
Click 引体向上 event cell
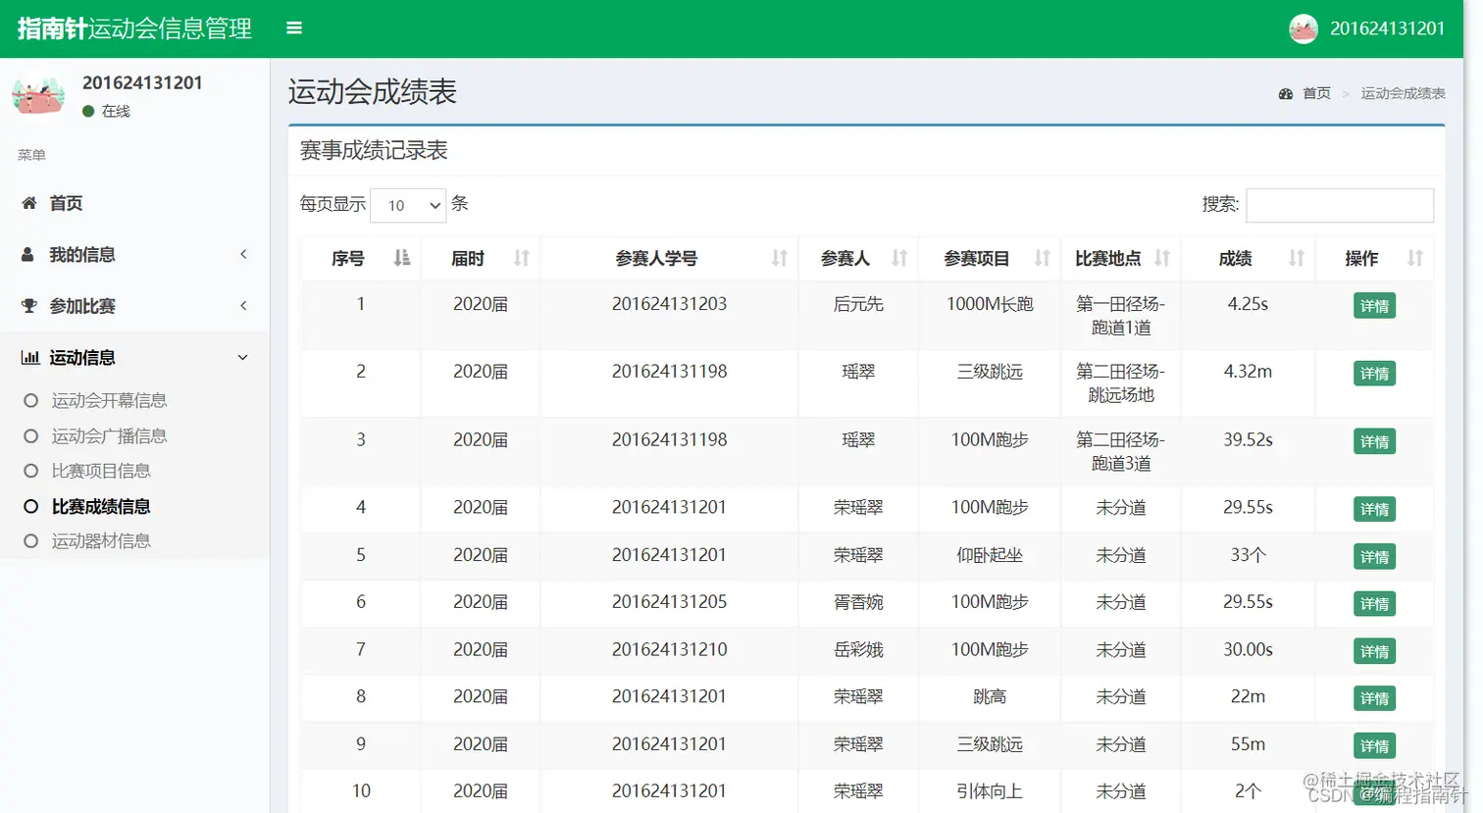click(990, 790)
